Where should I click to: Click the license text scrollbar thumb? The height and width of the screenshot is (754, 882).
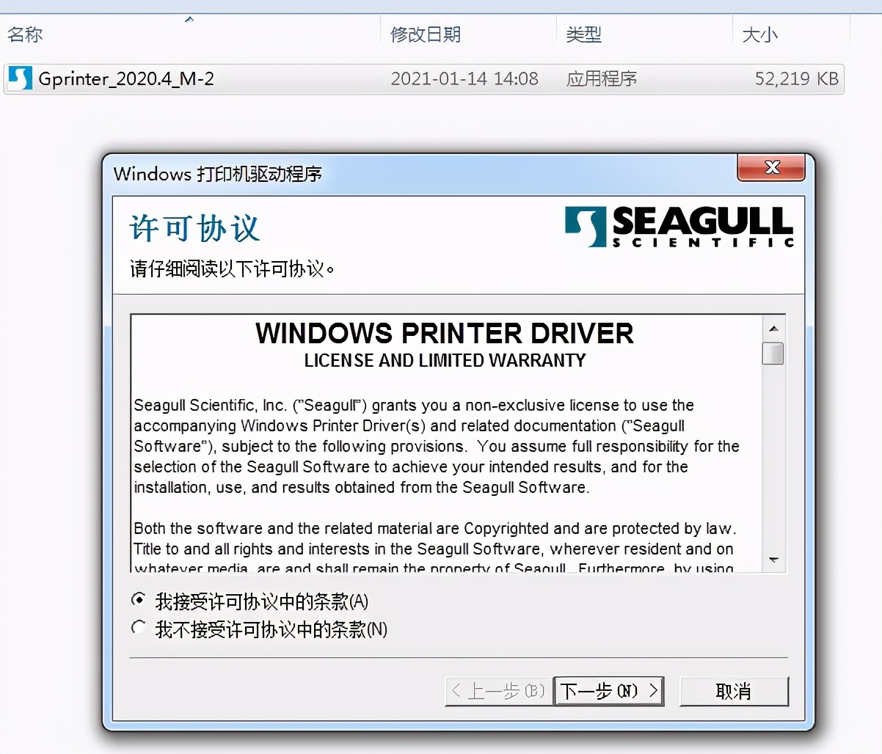(x=773, y=353)
